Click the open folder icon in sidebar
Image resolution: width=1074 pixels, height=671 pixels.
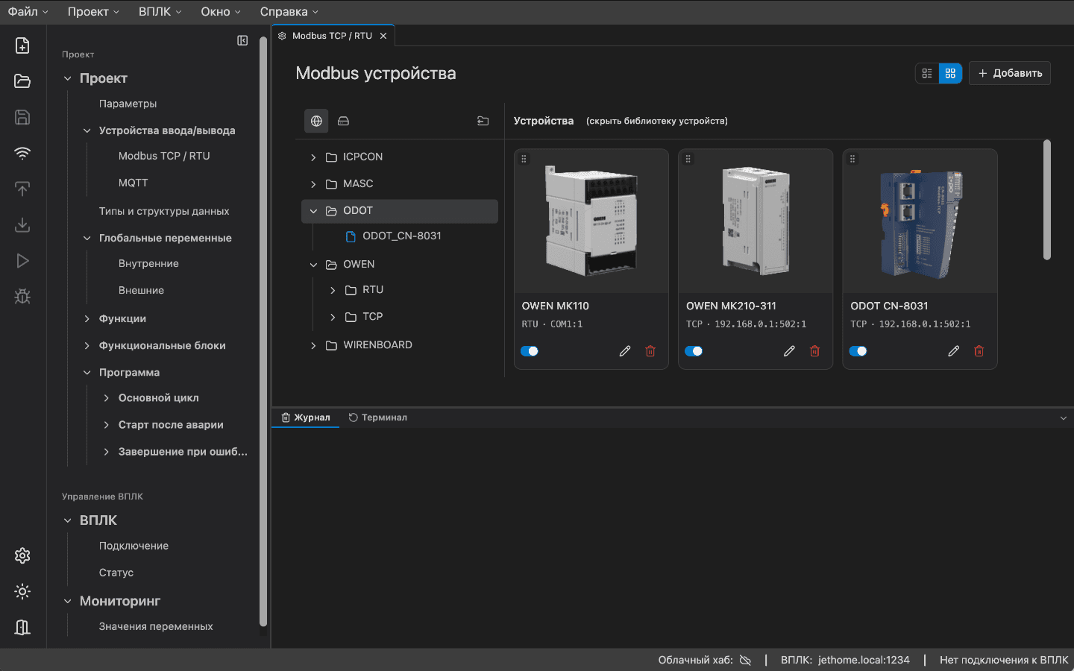pos(22,81)
